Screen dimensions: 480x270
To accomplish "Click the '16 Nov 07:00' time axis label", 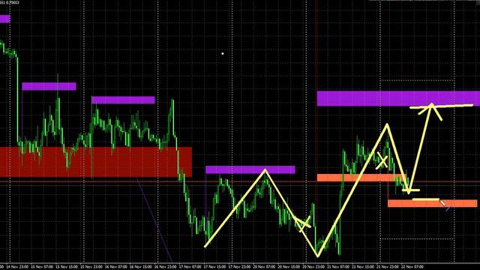I will tap(116, 267).
